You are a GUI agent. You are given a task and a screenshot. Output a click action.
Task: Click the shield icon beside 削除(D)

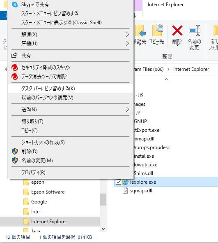click(15, 151)
